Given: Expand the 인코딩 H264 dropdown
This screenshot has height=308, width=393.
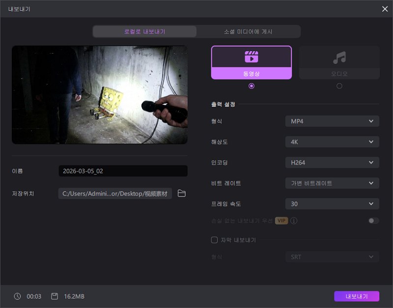Looking at the screenshot, I should point(332,162).
